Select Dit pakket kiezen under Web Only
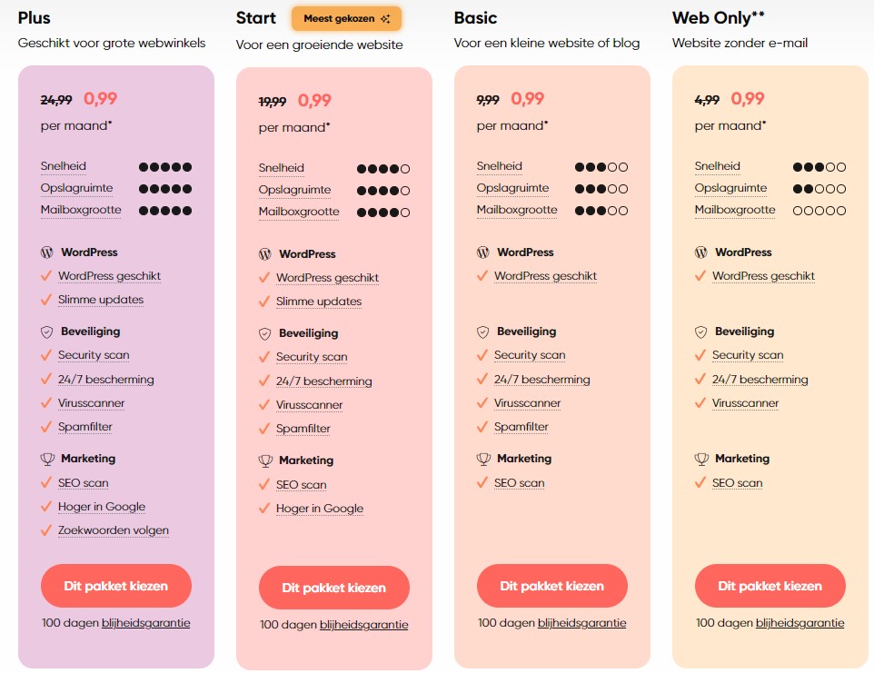 (770, 586)
